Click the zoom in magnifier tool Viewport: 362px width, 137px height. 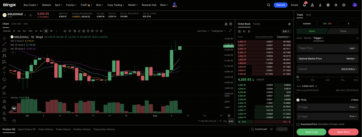pos(4,93)
